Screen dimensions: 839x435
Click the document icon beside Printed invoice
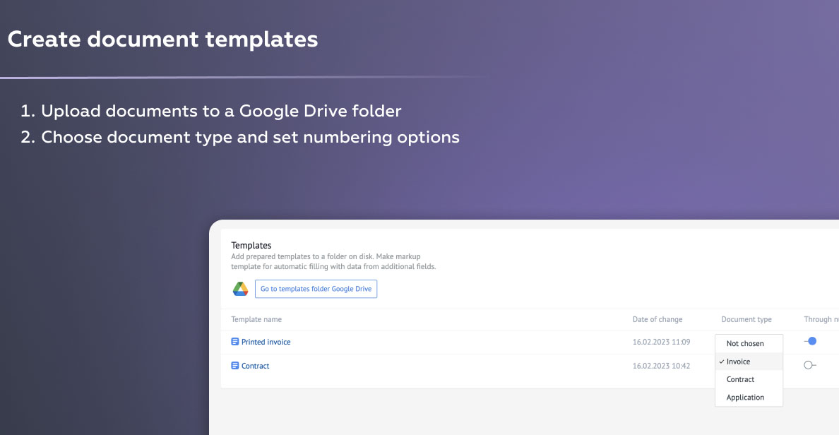click(x=235, y=342)
